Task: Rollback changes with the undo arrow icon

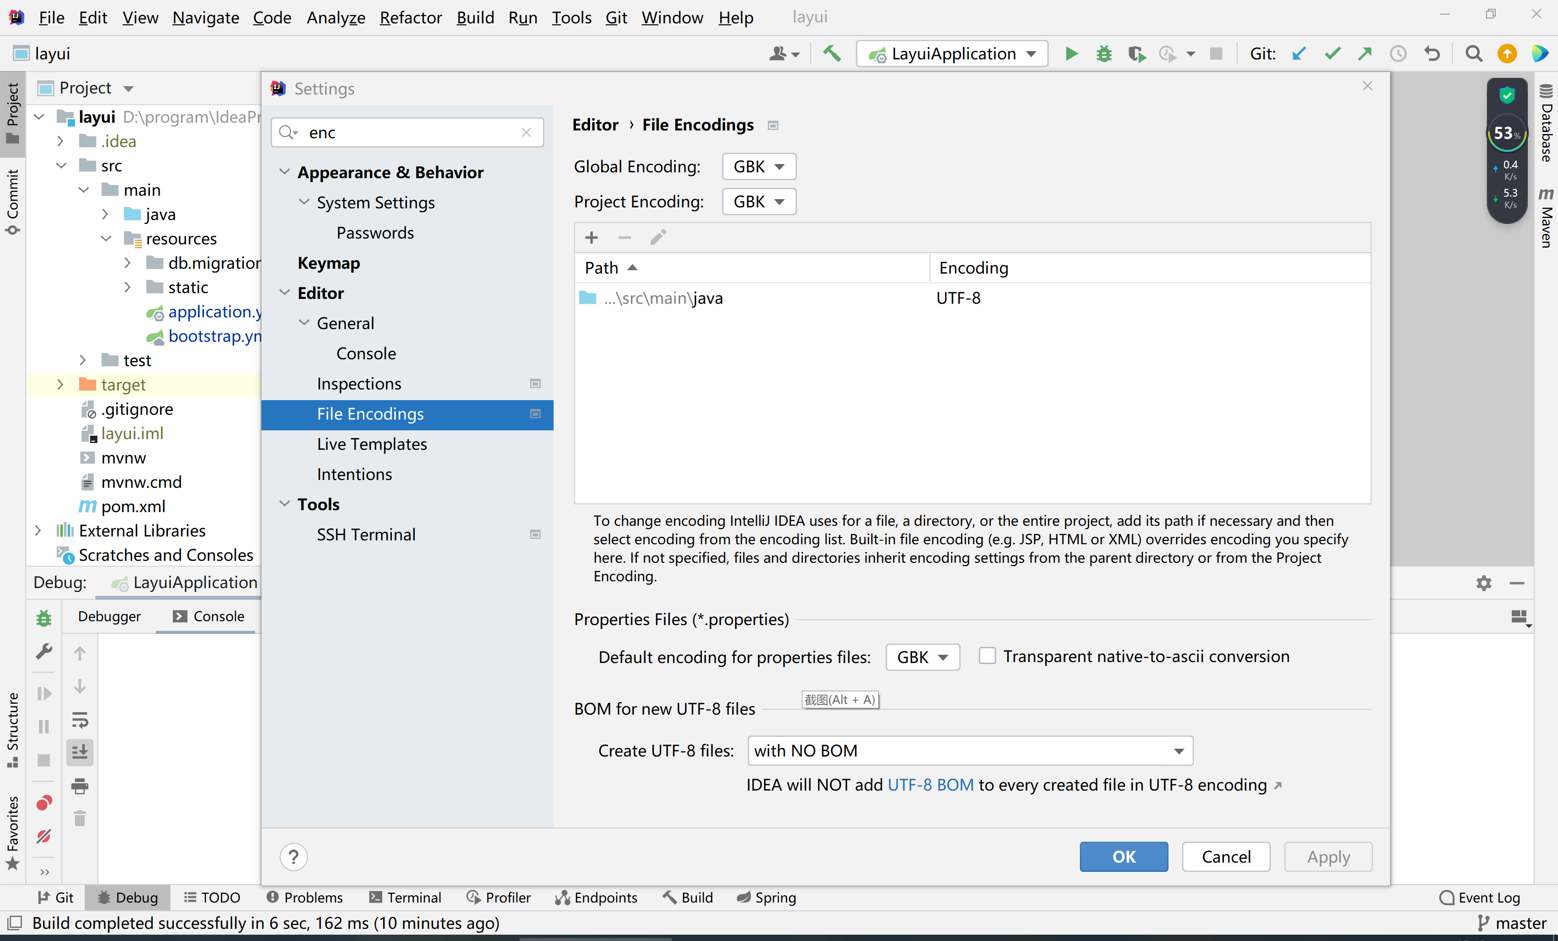Action: coord(1432,54)
